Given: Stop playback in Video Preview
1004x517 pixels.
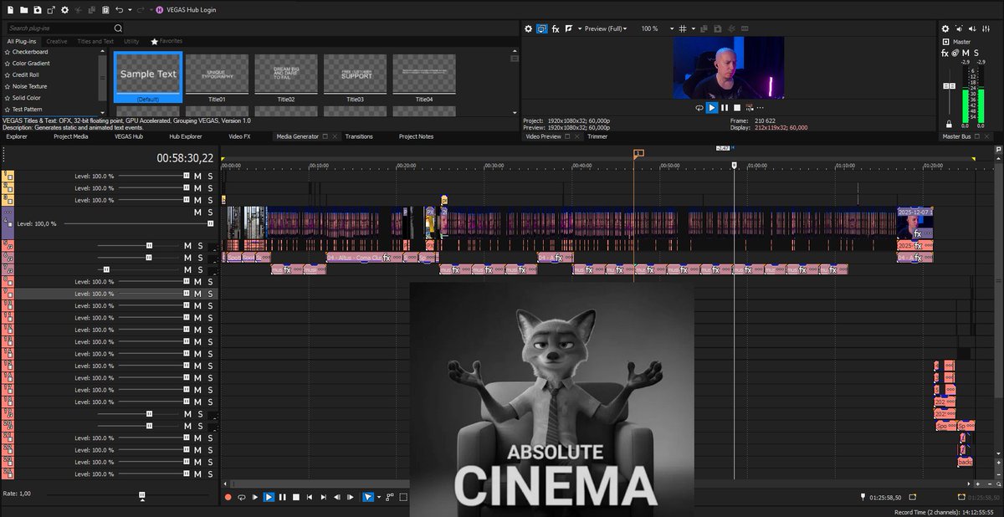Looking at the screenshot, I should (737, 107).
